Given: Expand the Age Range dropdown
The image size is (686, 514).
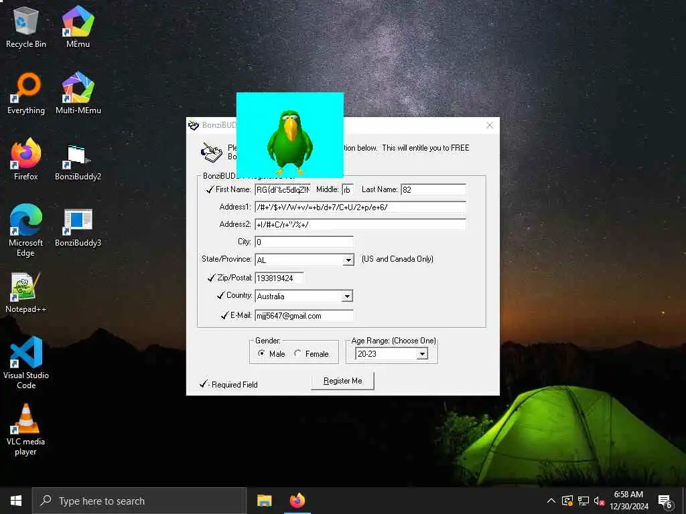Looking at the screenshot, I should coord(422,354).
